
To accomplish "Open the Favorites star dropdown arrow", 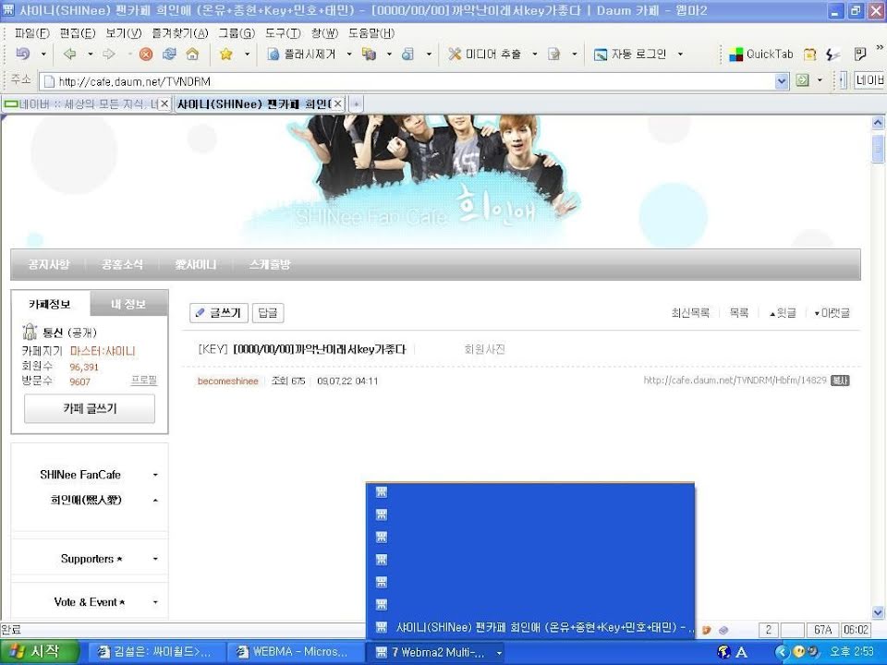I will [247, 54].
